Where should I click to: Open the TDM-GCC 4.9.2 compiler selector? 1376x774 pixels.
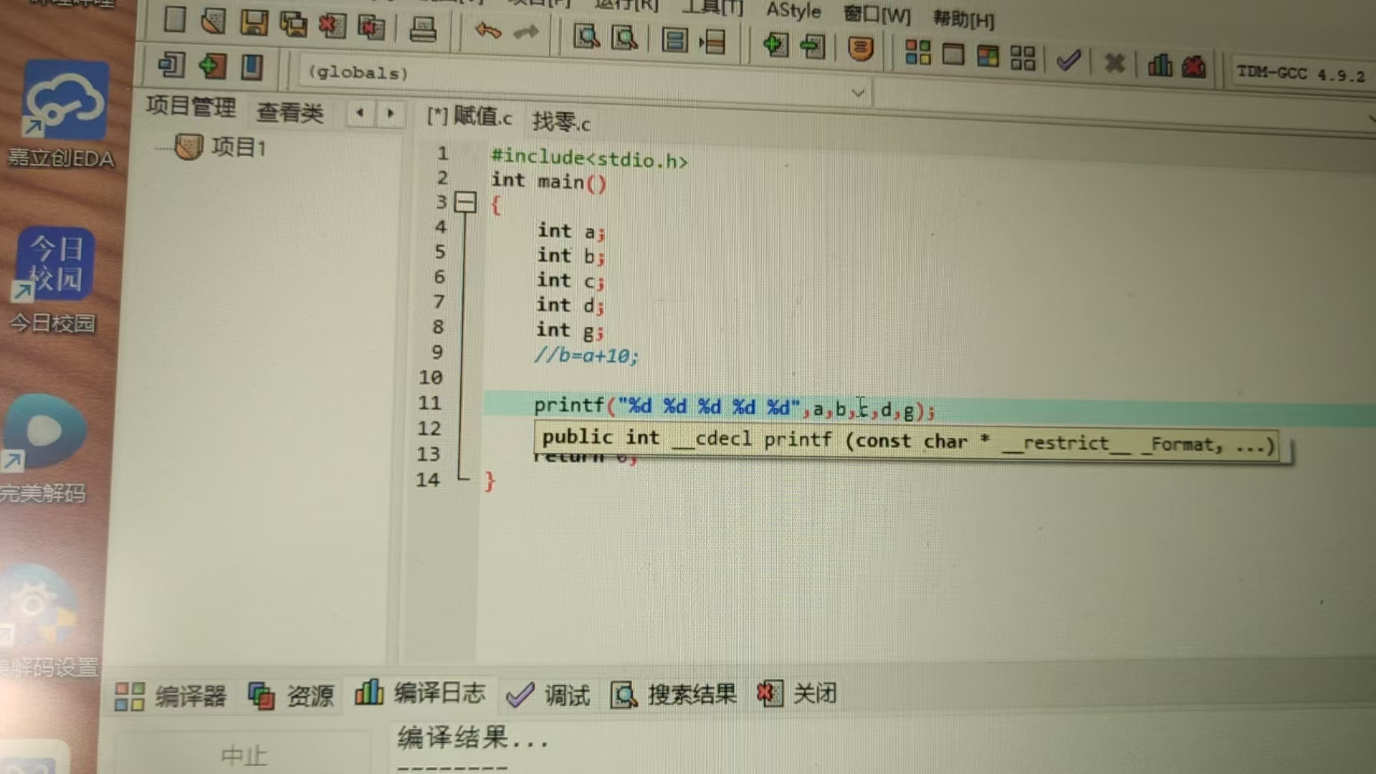(x=1300, y=74)
